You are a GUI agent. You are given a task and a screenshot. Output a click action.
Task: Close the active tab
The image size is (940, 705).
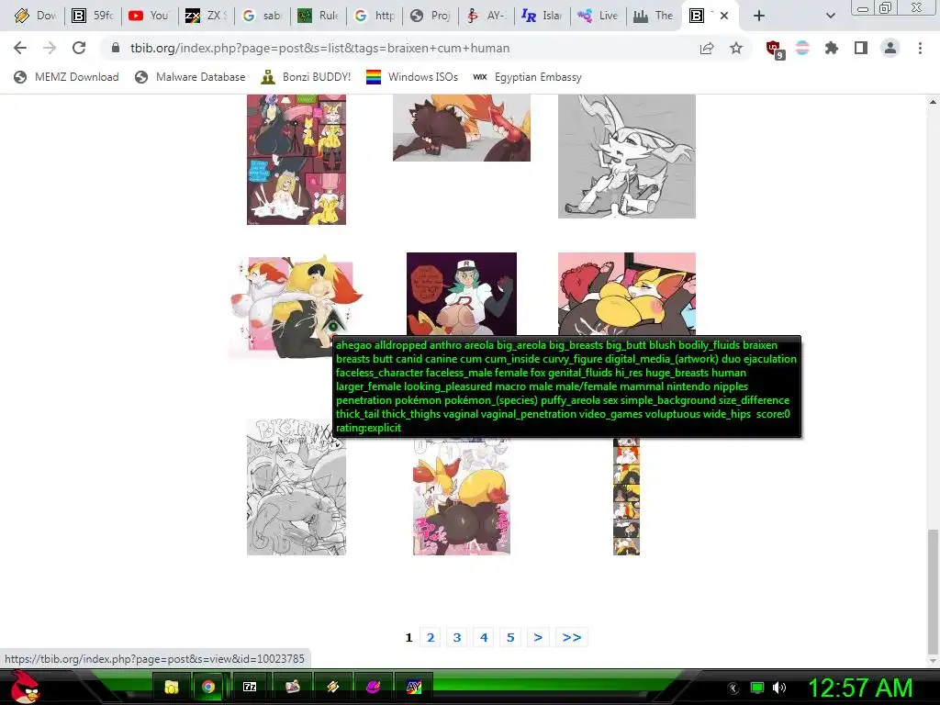pos(724,16)
